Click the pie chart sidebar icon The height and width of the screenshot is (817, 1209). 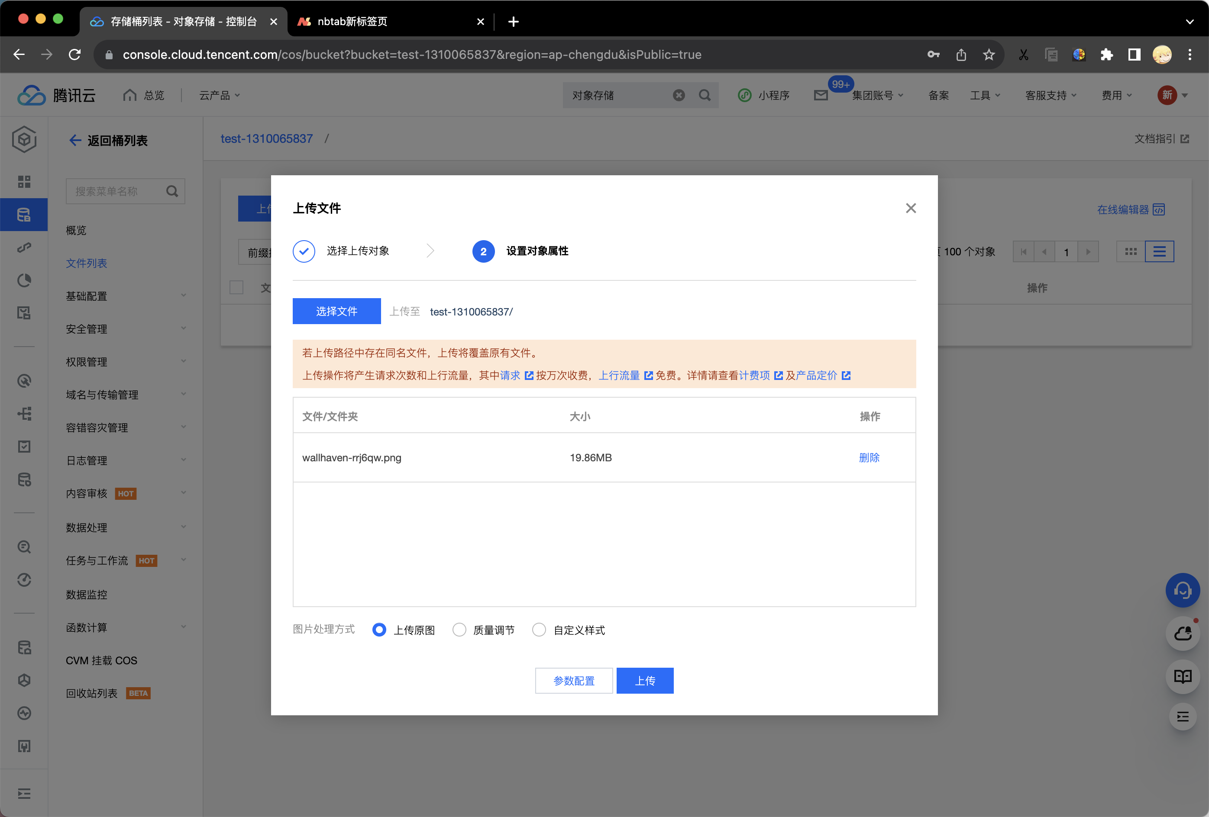pyautogui.click(x=24, y=280)
